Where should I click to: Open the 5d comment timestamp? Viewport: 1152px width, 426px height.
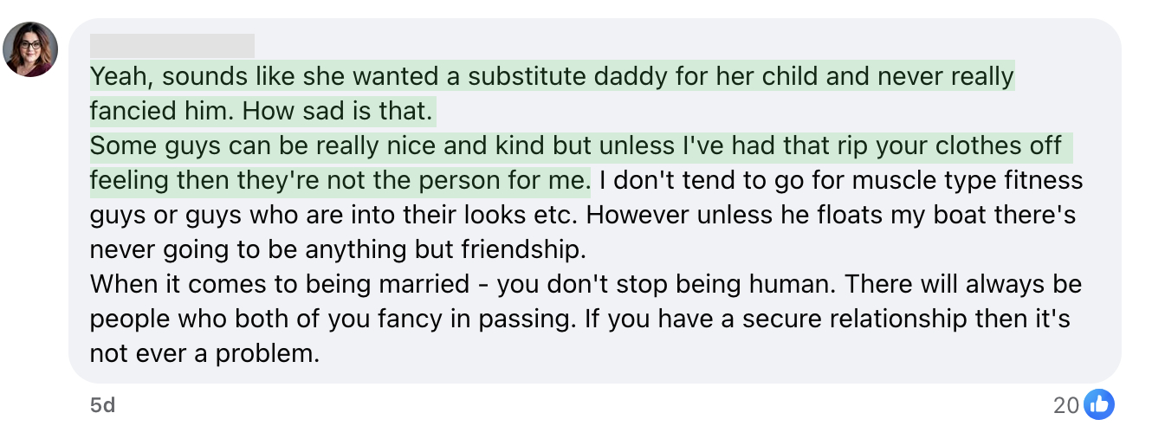click(x=102, y=404)
